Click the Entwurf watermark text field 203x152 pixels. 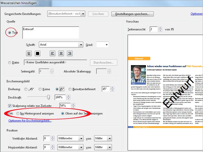51,33
